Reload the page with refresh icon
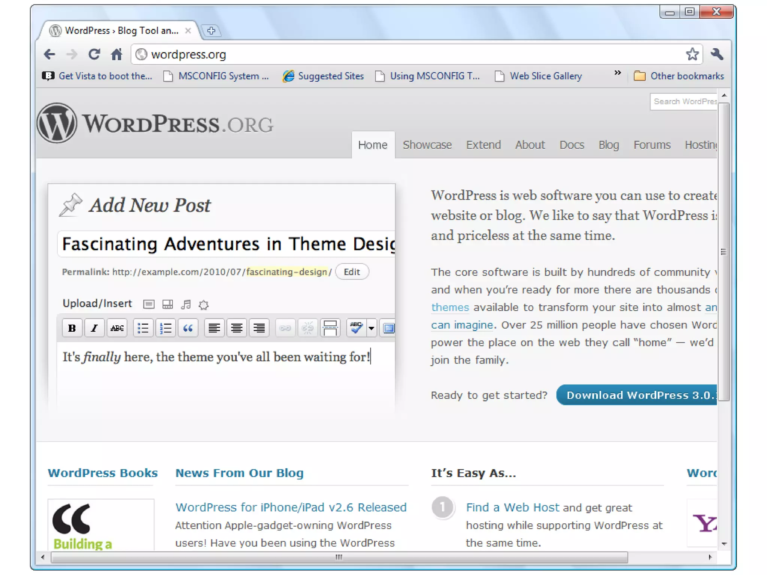This screenshot has width=767, height=575. [x=94, y=55]
